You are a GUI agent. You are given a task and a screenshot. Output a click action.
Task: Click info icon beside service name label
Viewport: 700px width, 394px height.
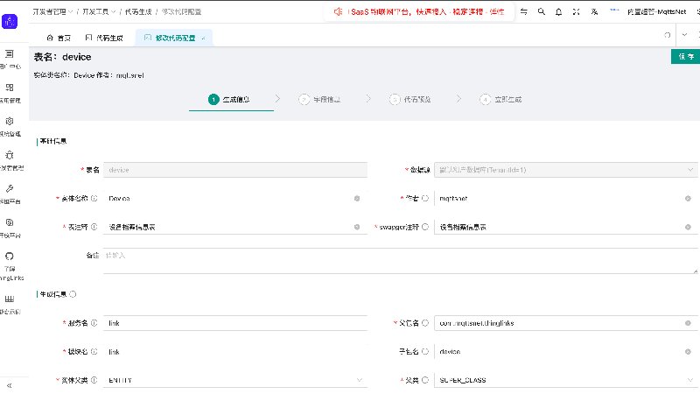coord(94,323)
